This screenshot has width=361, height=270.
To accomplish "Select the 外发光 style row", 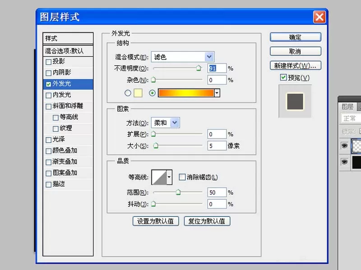I will point(68,84).
